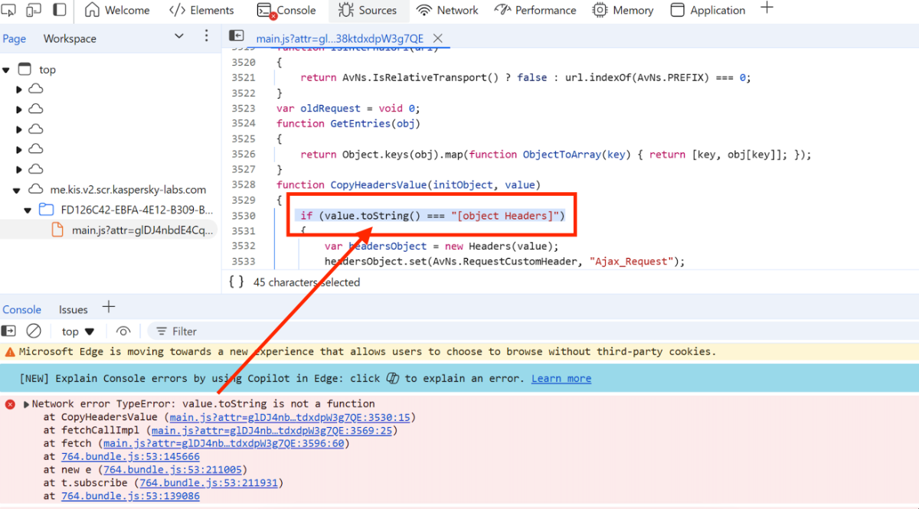Collapse the top frame tree node

[6, 70]
